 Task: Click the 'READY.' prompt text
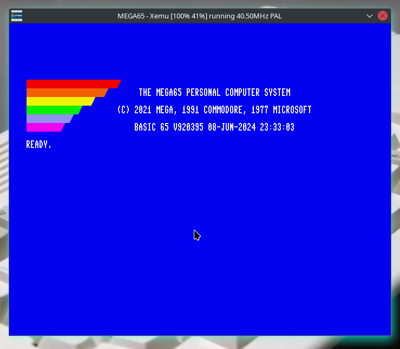(39, 145)
